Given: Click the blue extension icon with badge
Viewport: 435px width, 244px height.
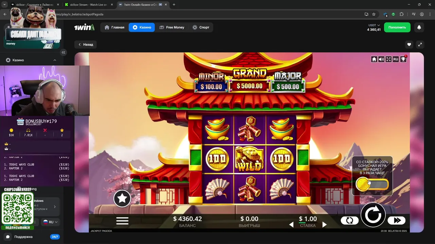Looking at the screenshot, I should pos(386,14).
